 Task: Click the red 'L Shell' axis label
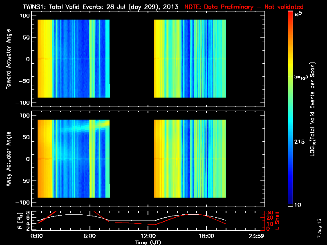click(x=278, y=221)
